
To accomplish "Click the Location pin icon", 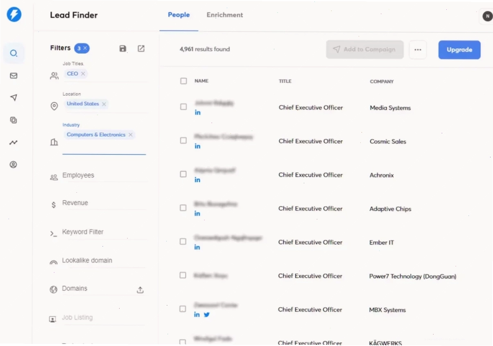I will 54,106.
